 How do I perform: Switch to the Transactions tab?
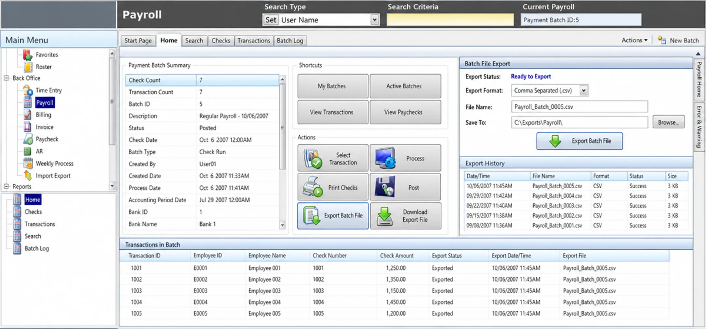[254, 40]
